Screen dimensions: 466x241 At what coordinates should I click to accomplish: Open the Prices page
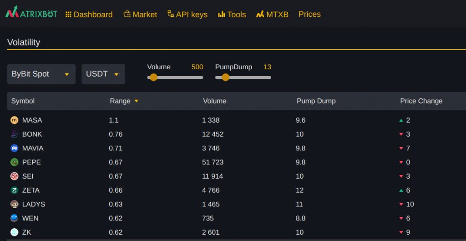pos(309,14)
